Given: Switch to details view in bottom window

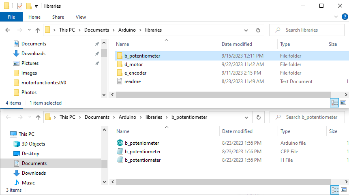Looking at the screenshot, I should pyautogui.click(x=335, y=190).
